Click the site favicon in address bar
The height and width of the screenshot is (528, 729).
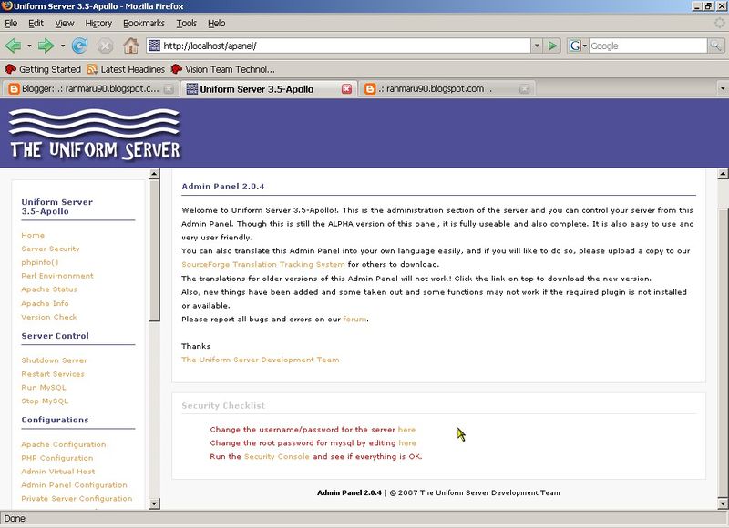[x=154, y=46]
